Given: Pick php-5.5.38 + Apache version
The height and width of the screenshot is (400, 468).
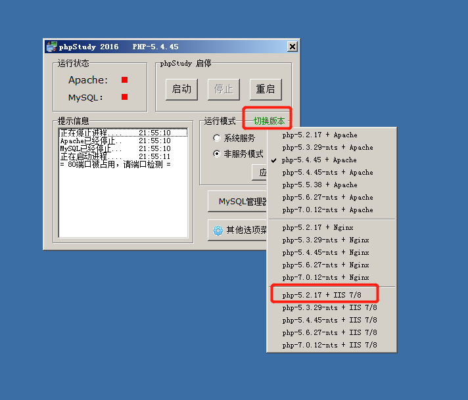Looking at the screenshot, I should (331, 185).
